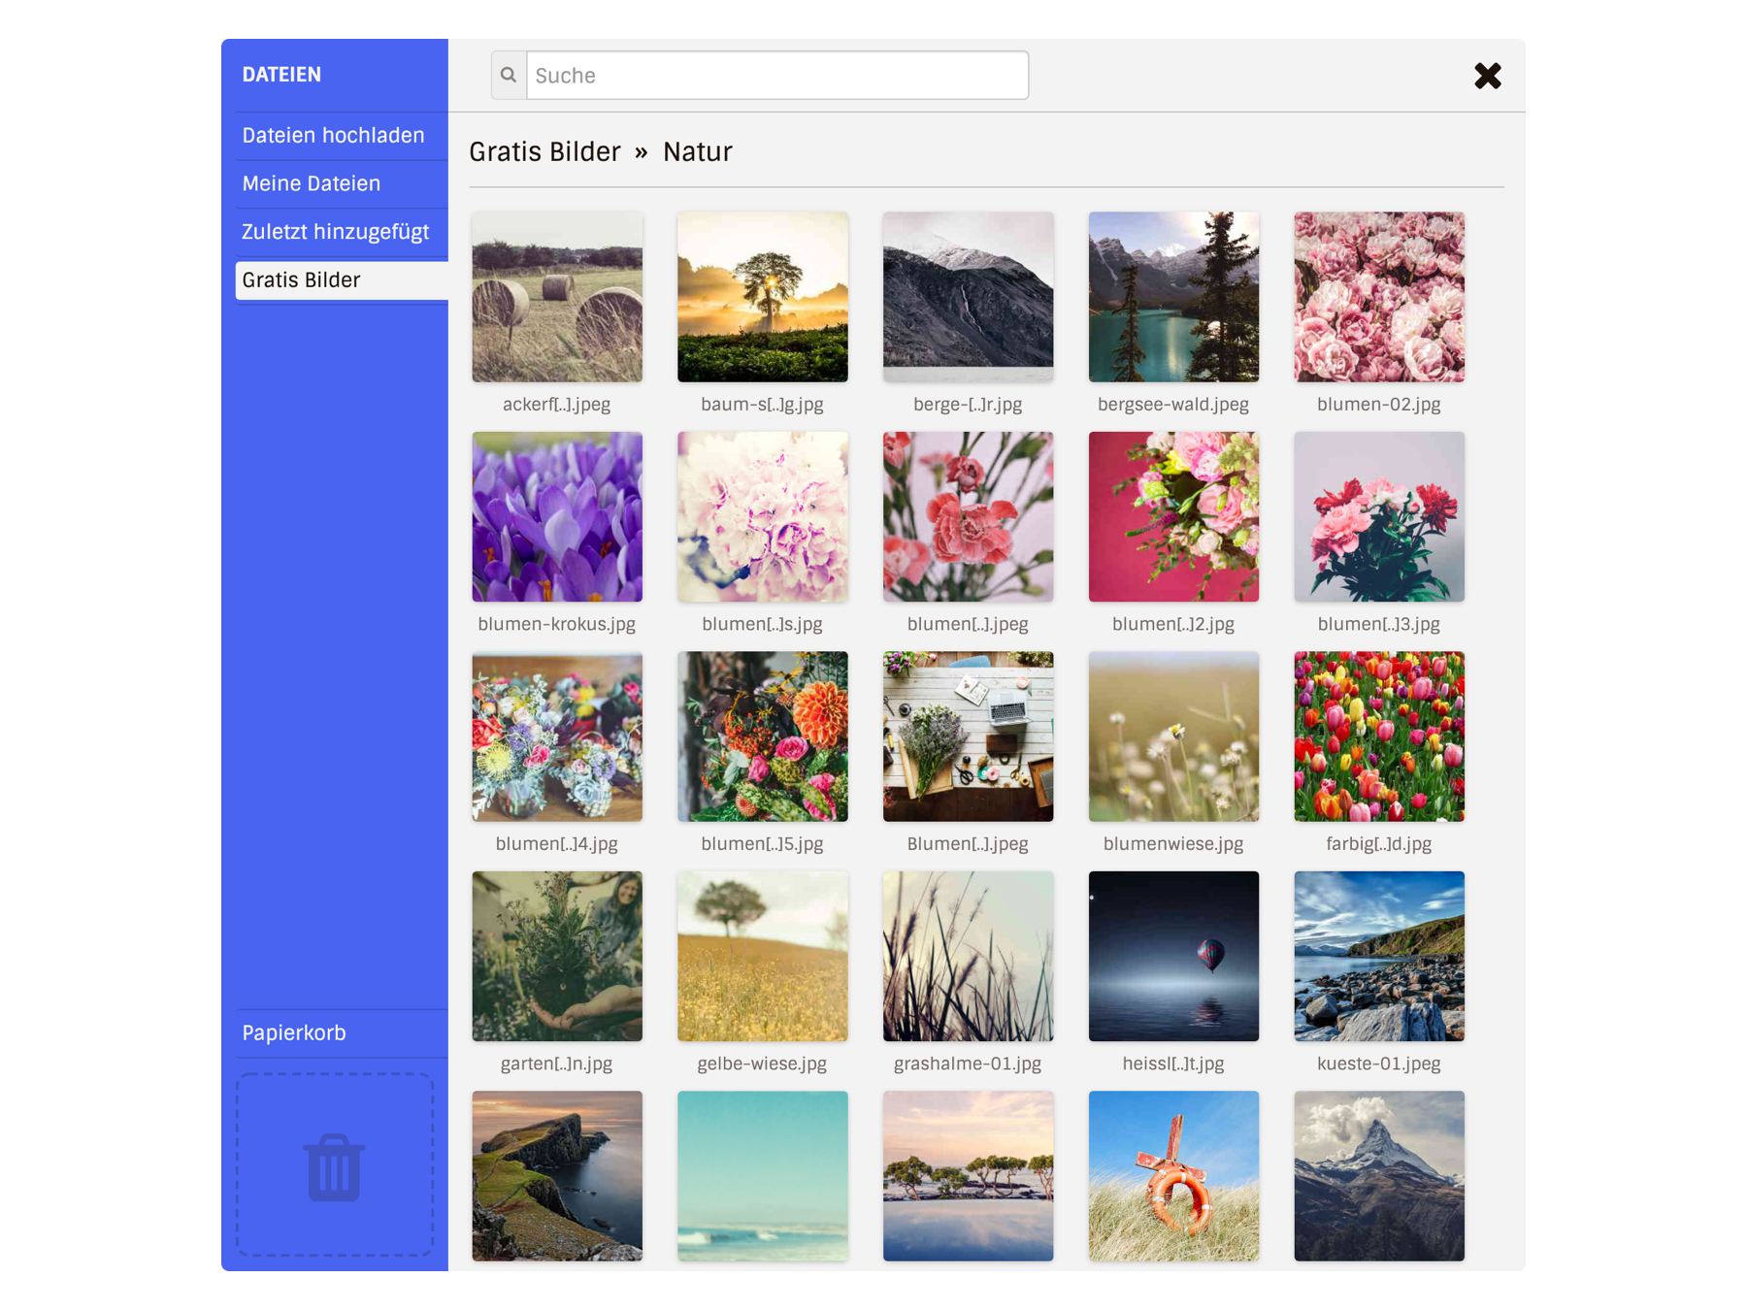Open Dateien hochladen in sidebar
This screenshot has height=1310, width=1747.
(x=333, y=136)
